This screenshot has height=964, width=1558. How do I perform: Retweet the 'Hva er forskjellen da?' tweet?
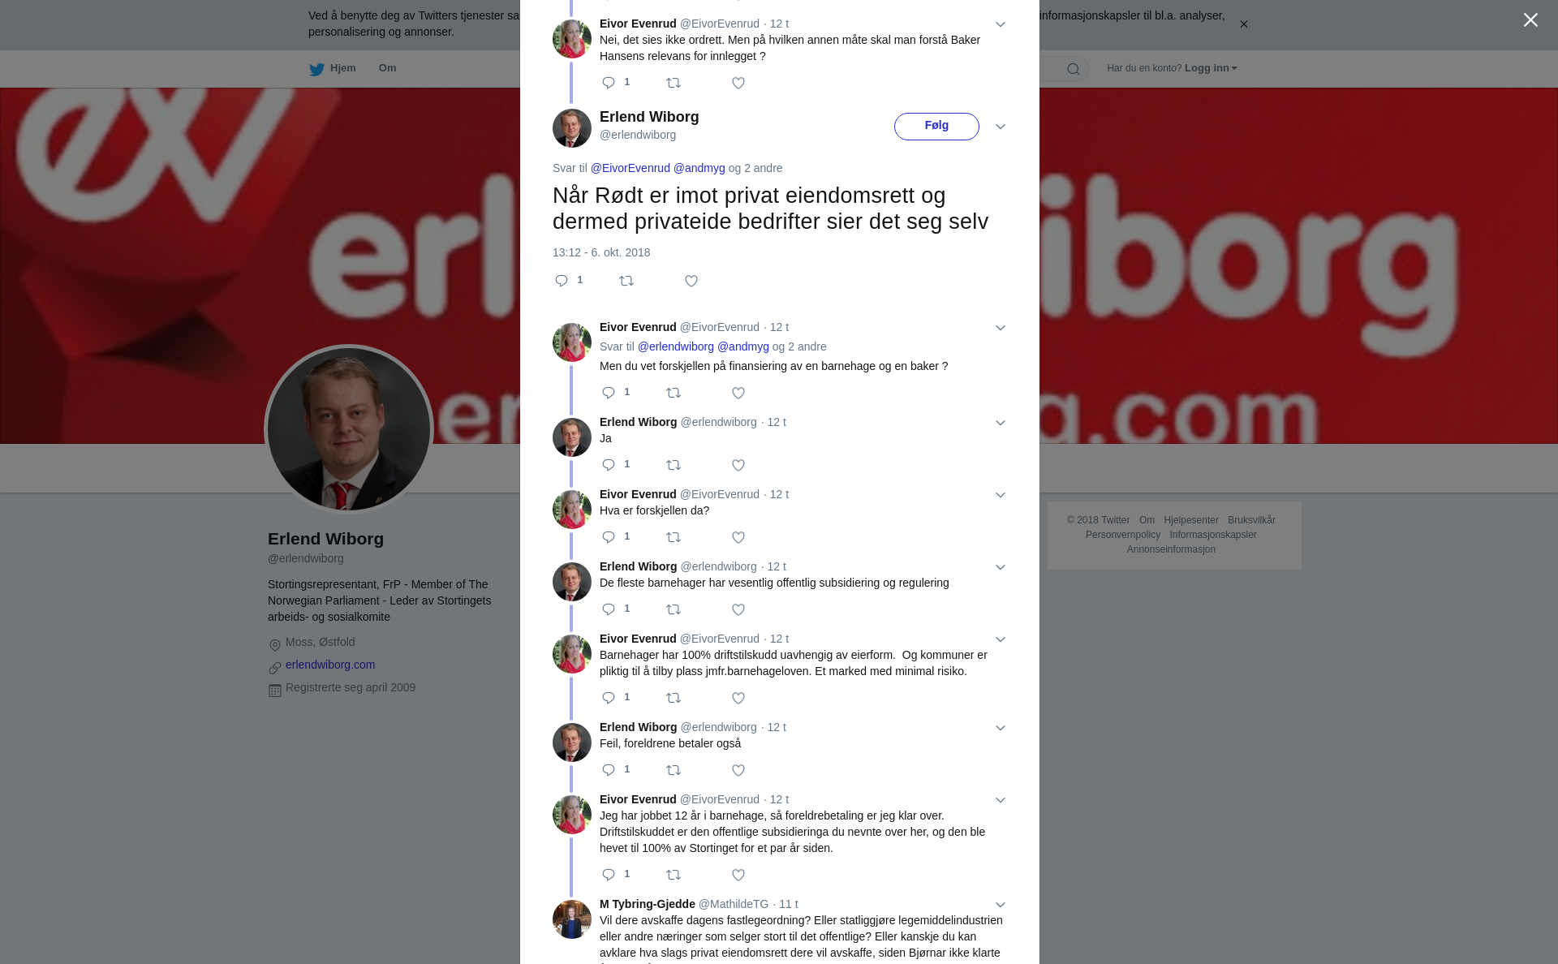click(x=674, y=537)
